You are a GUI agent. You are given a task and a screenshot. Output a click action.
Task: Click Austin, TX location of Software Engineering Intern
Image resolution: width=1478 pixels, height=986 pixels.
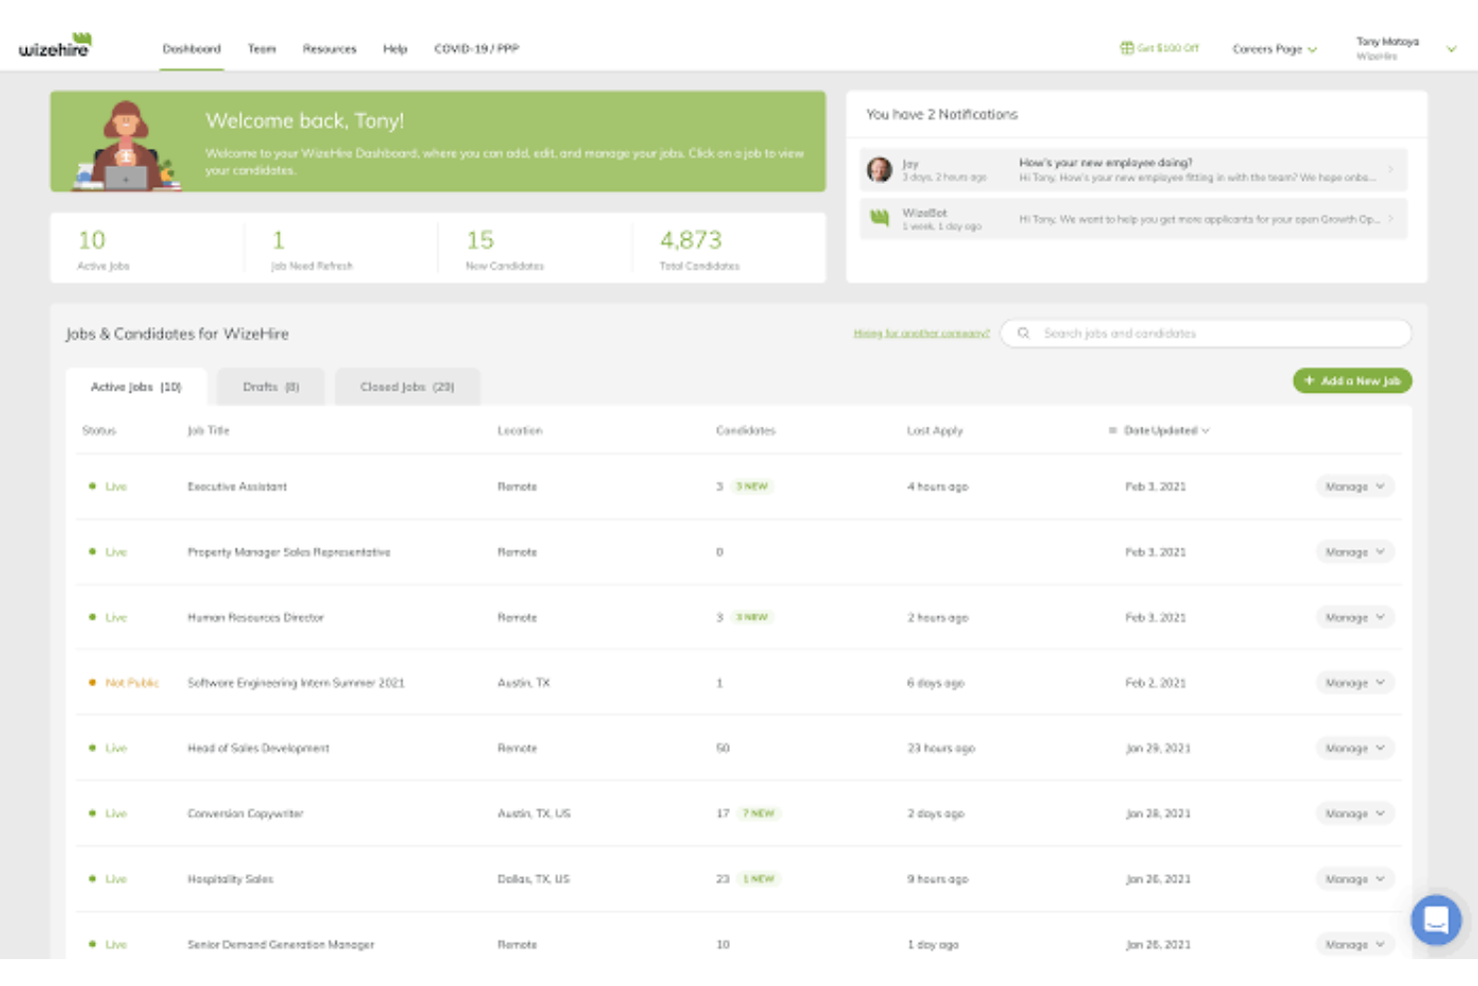point(523,682)
